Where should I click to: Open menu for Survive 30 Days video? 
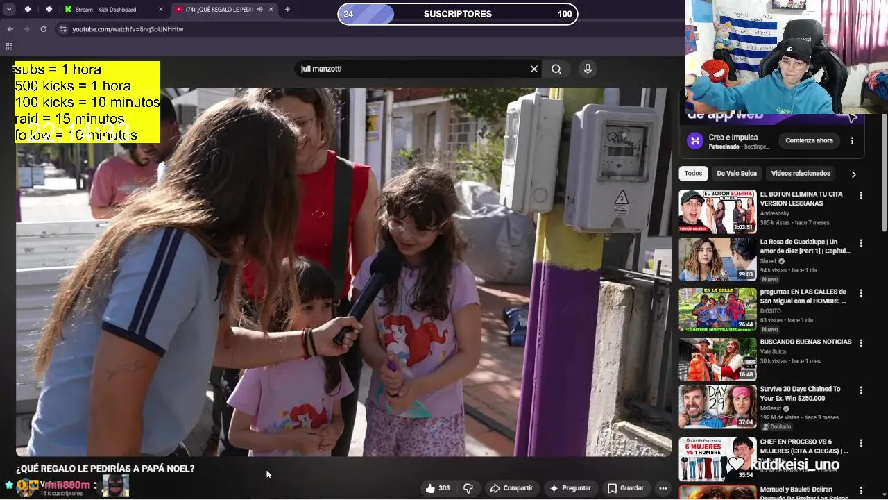tap(861, 391)
